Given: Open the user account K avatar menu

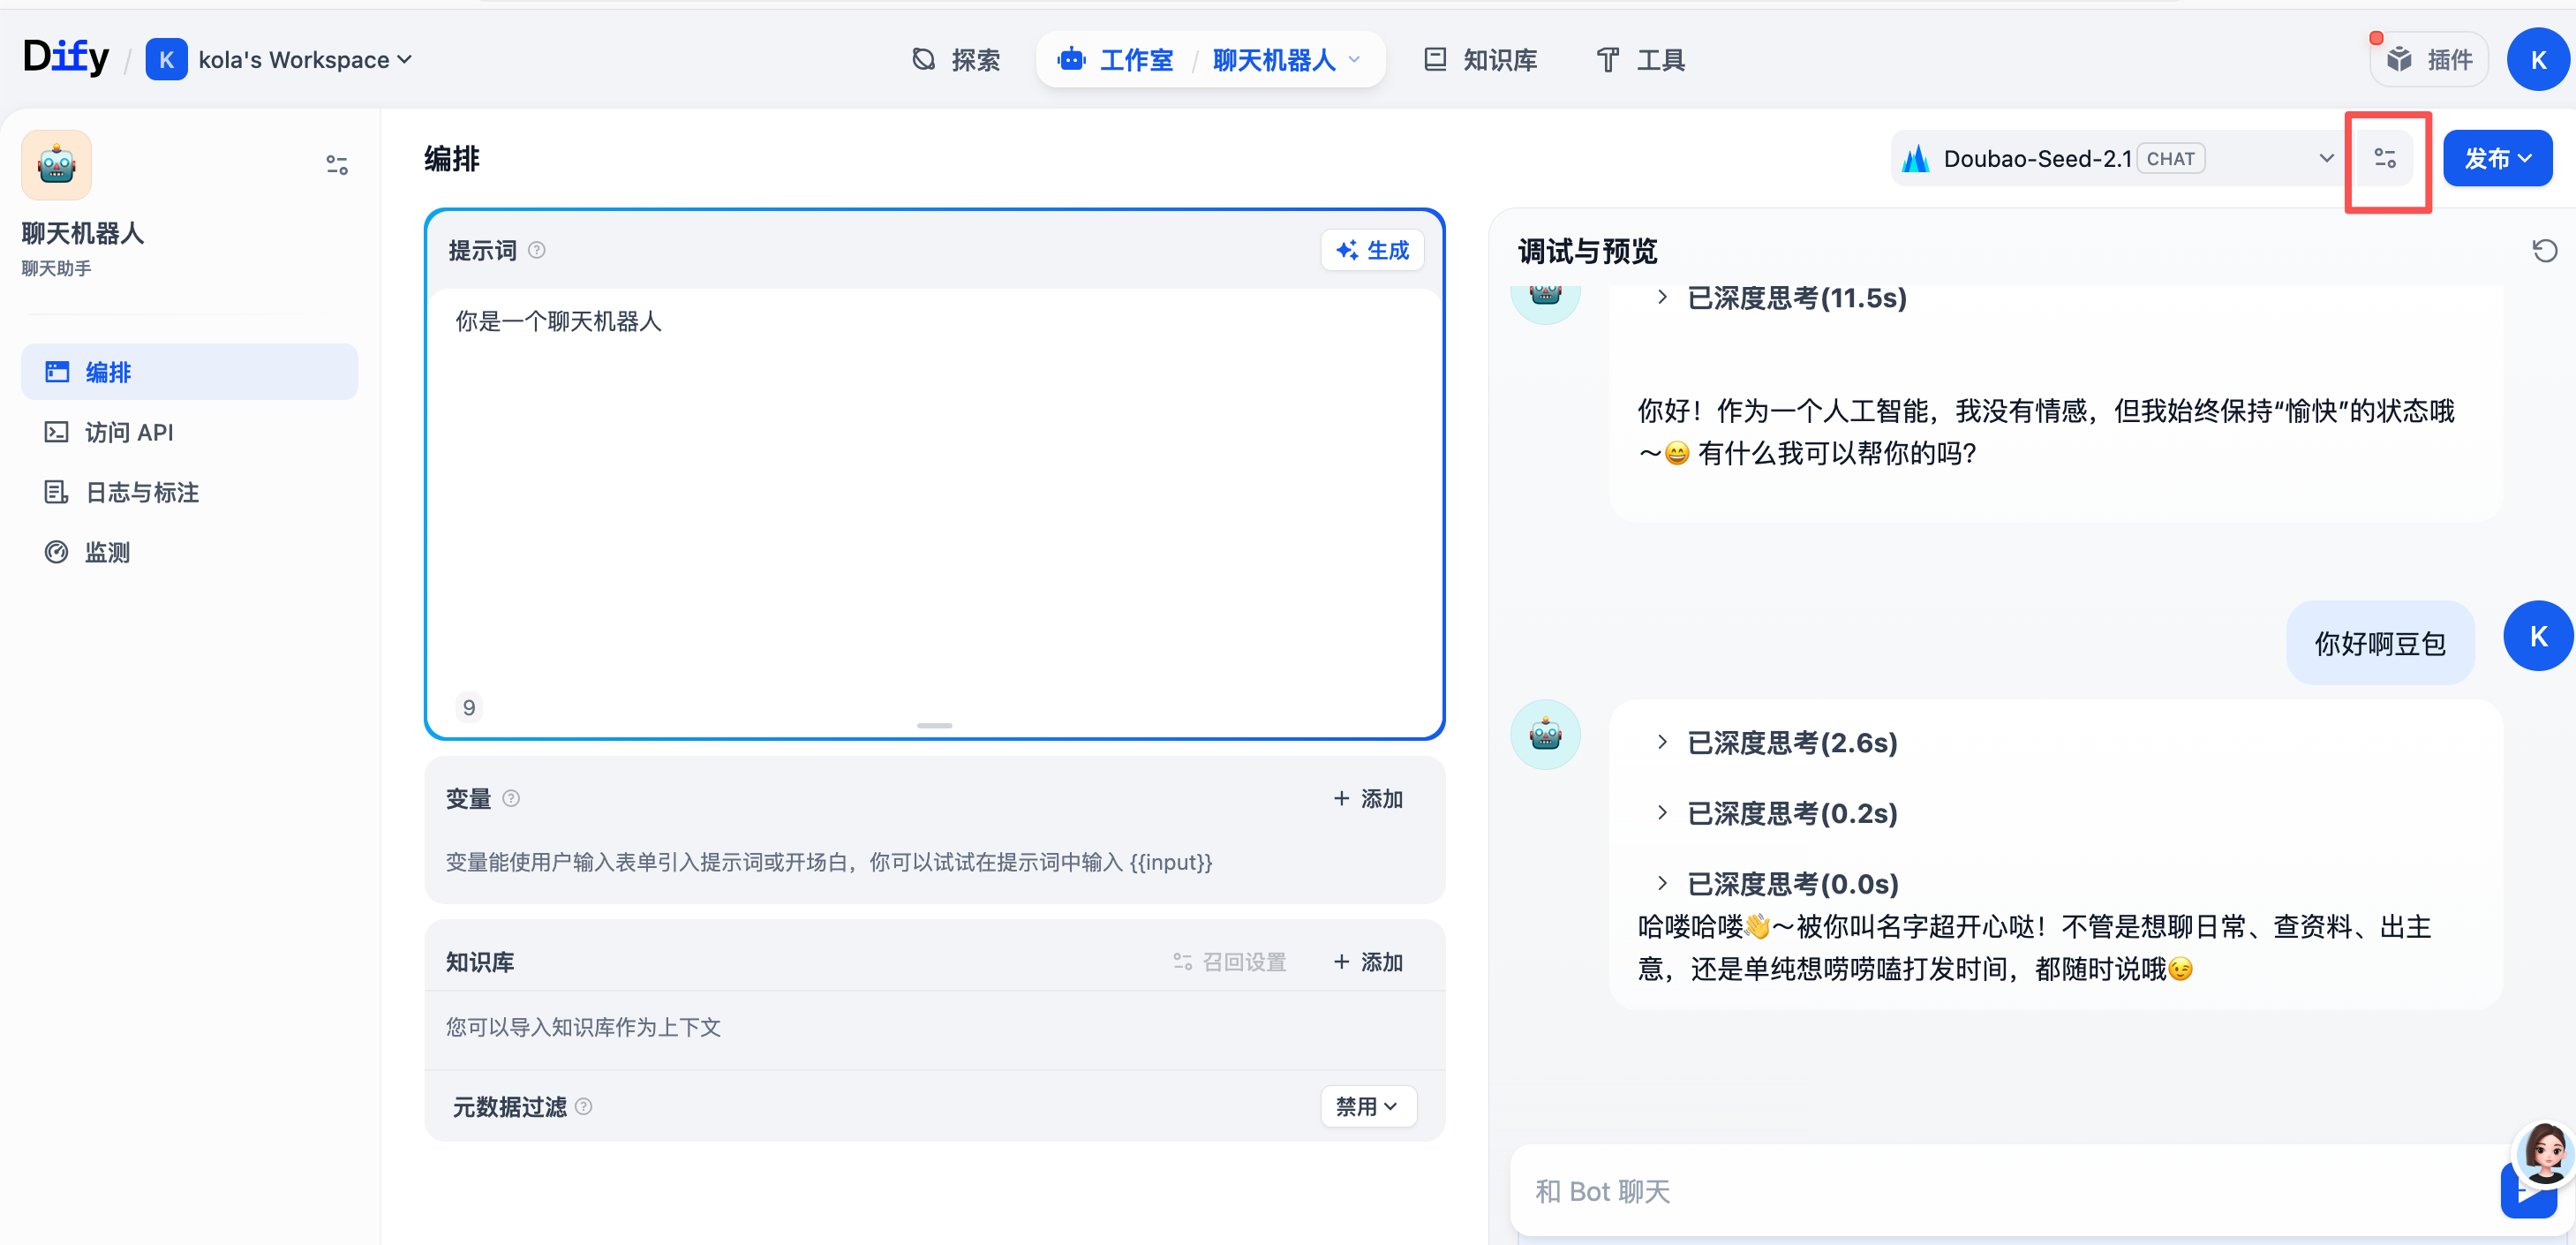Looking at the screenshot, I should pyautogui.click(x=2538, y=60).
